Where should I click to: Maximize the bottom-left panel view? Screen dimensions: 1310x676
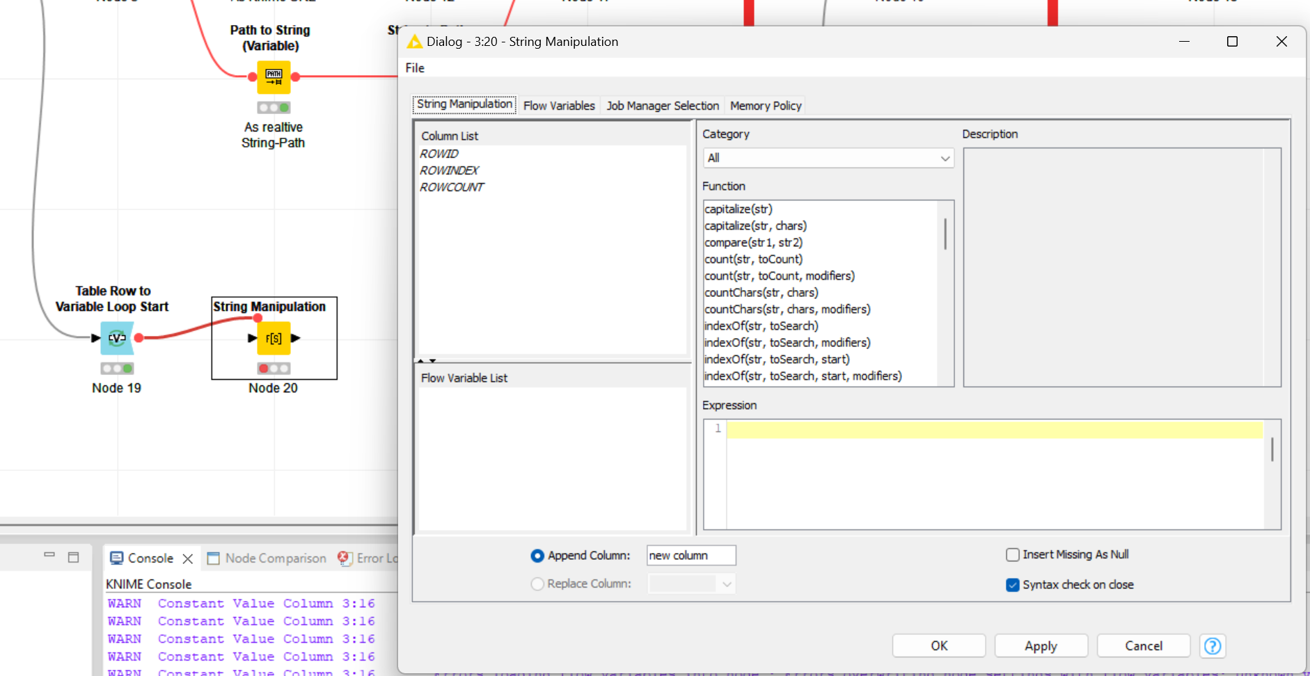pos(74,557)
